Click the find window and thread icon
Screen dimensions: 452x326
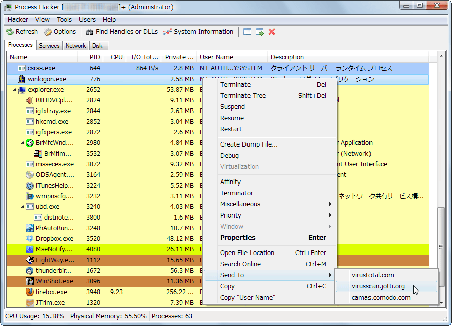pyautogui.click(x=260, y=32)
